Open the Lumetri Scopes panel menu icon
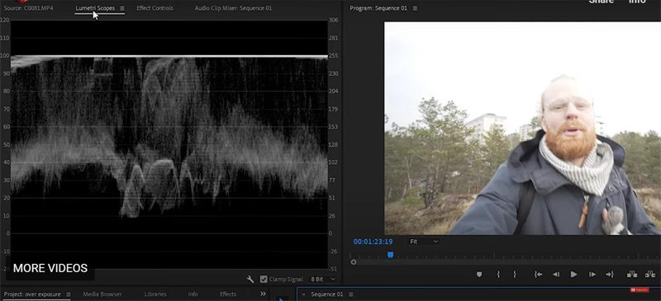The height and width of the screenshot is (301, 661). coord(122,8)
